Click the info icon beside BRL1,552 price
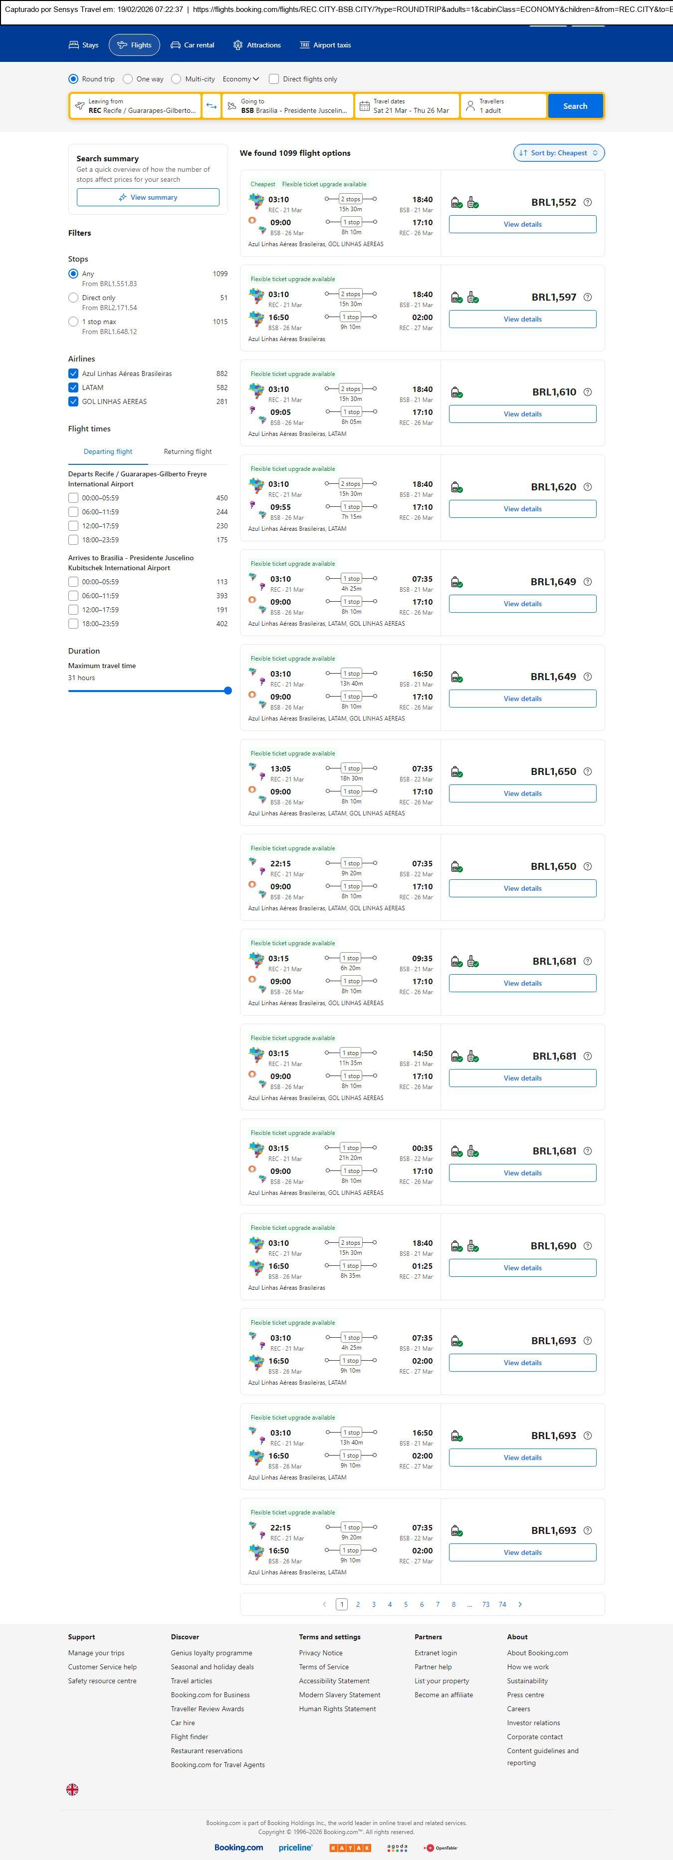This screenshot has height=1860, width=673. click(587, 202)
